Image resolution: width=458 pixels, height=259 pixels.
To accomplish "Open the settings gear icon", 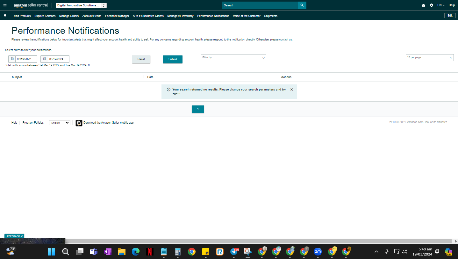I will 431,5.
